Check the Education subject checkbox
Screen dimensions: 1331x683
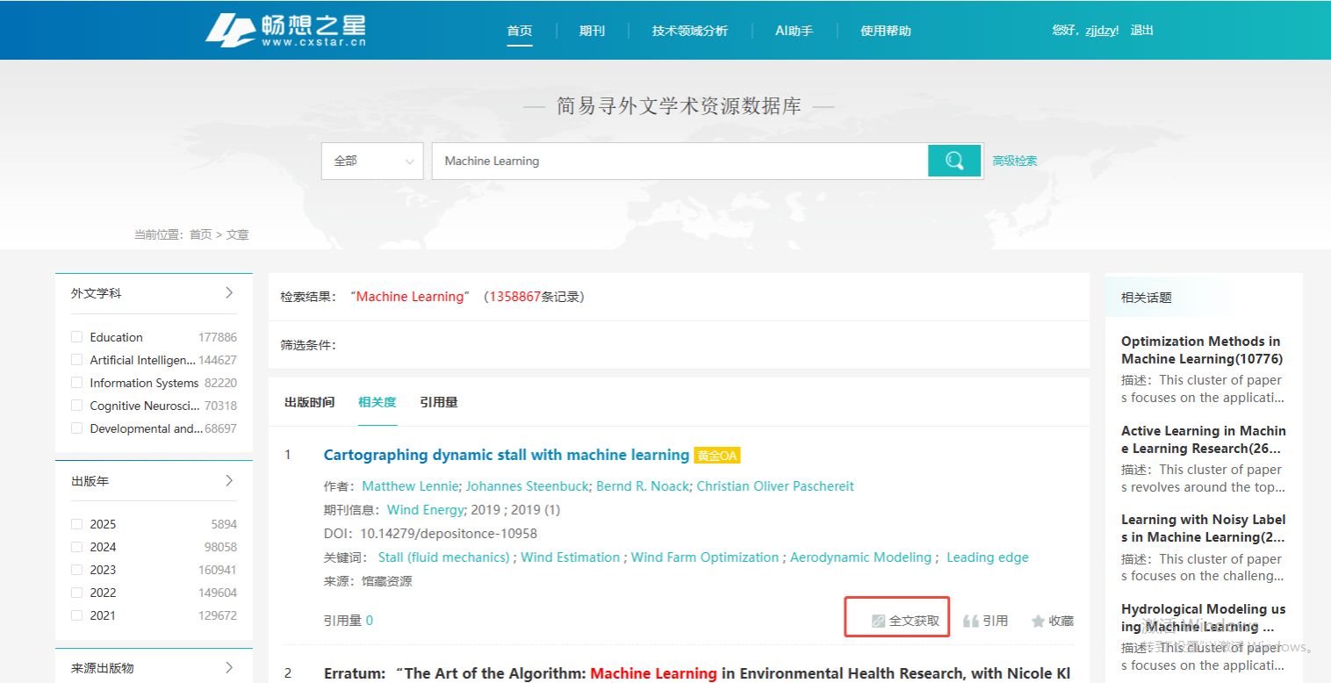pos(77,337)
